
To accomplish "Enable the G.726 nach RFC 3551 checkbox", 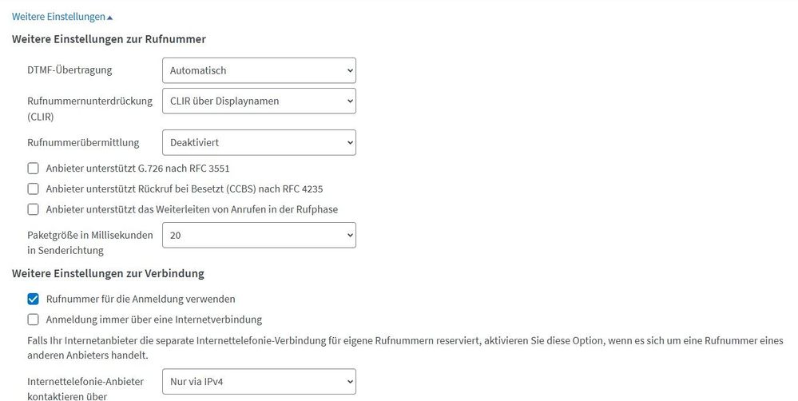I will pyautogui.click(x=33, y=168).
